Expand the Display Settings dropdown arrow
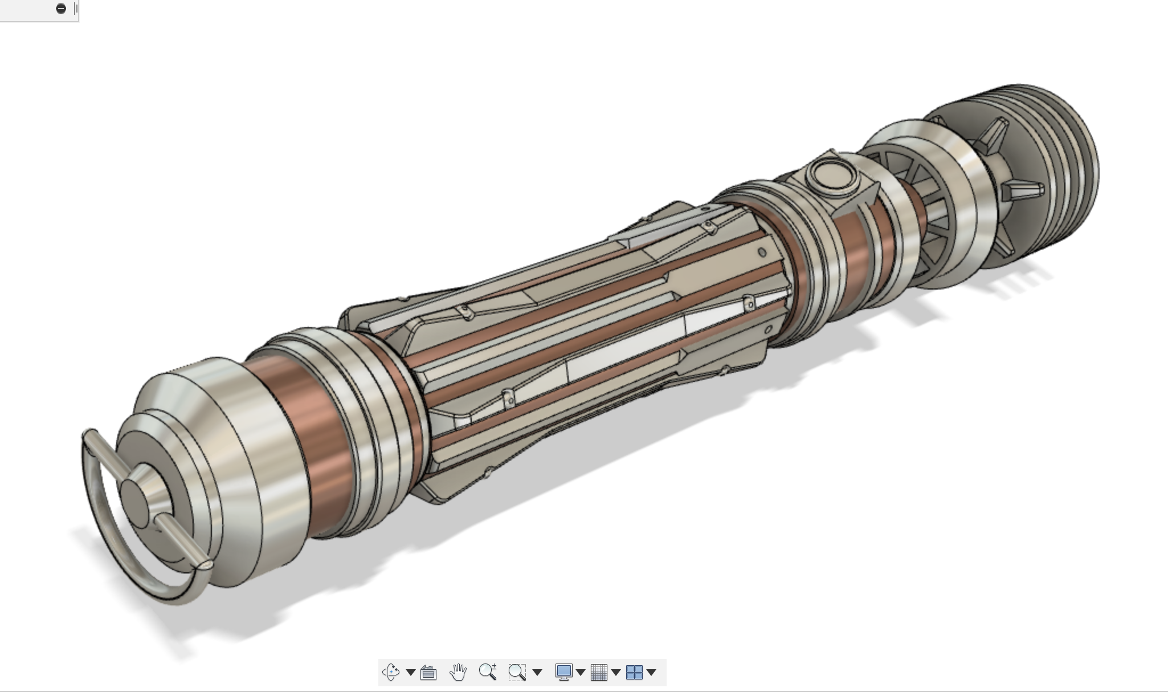 [x=581, y=673]
